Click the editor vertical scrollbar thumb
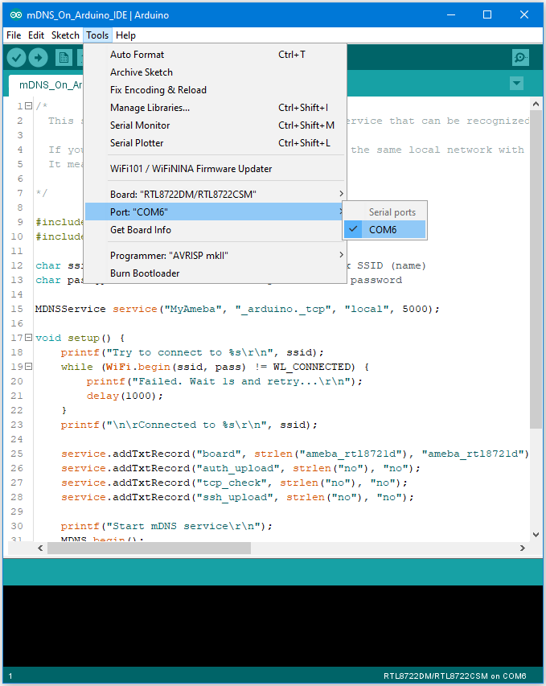The width and height of the screenshot is (546, 686). (536, 270)
